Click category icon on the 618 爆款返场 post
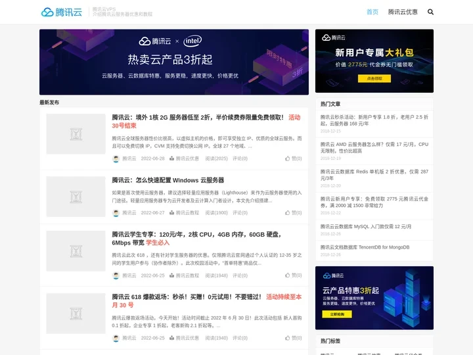 pos(171,338)
